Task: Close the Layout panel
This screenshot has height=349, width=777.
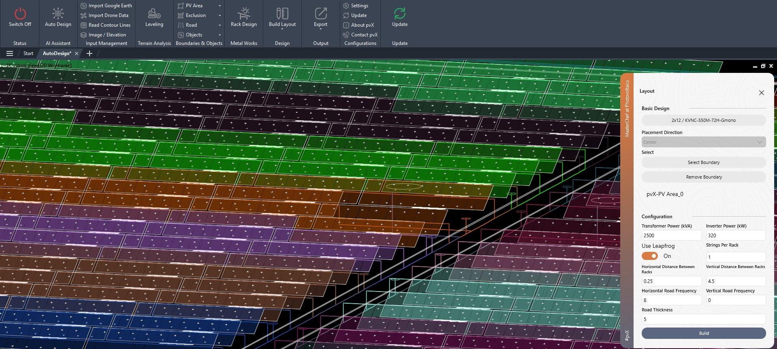Action: tap(762, 93)
